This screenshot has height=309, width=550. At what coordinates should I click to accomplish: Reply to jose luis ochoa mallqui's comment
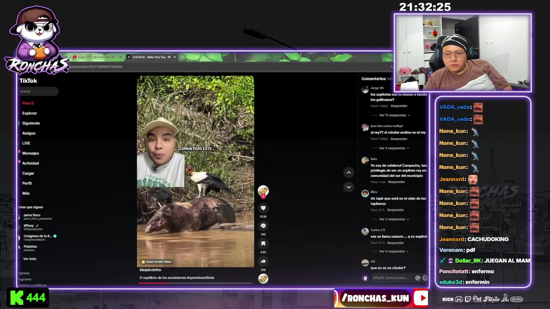tap(399, 139)
